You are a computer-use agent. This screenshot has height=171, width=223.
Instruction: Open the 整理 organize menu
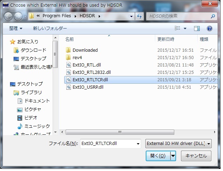tap(16, 28)
